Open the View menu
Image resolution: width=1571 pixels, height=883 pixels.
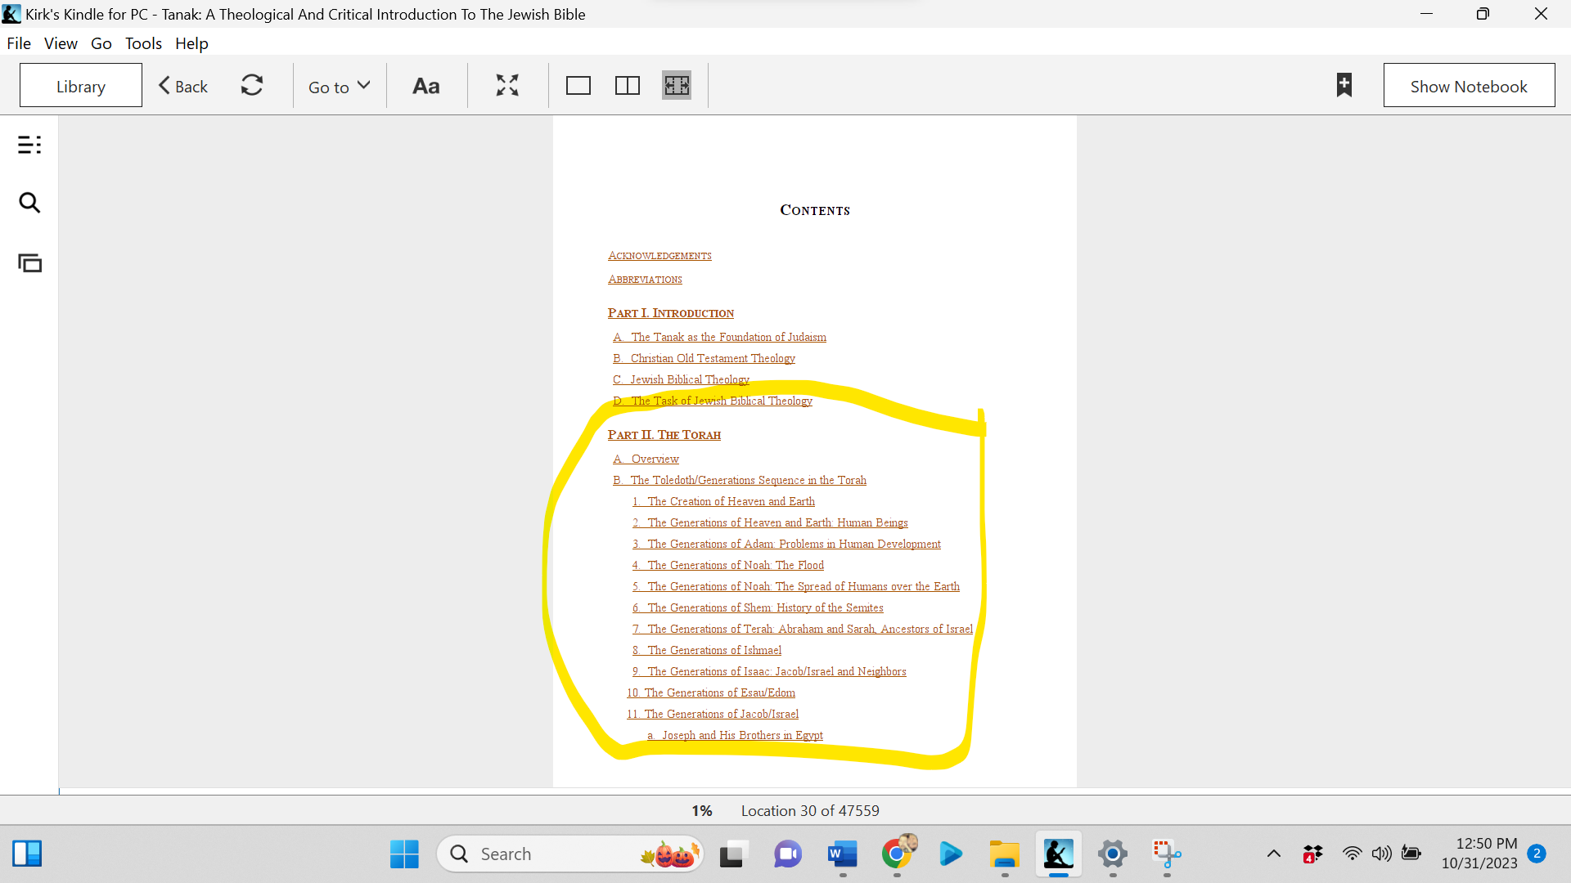tap(61, 43)
